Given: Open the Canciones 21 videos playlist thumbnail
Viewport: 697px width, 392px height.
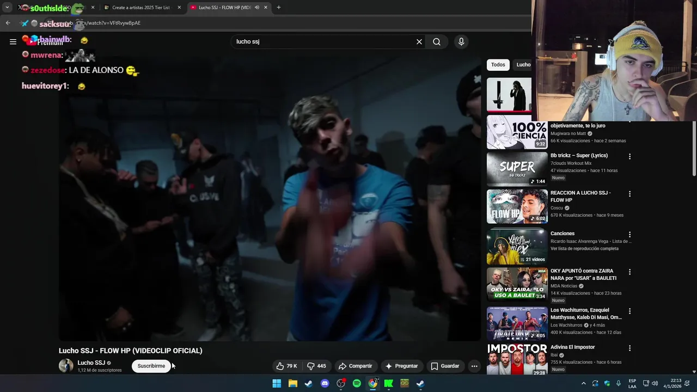Looking at the screenshot, I should coord(517,247).
